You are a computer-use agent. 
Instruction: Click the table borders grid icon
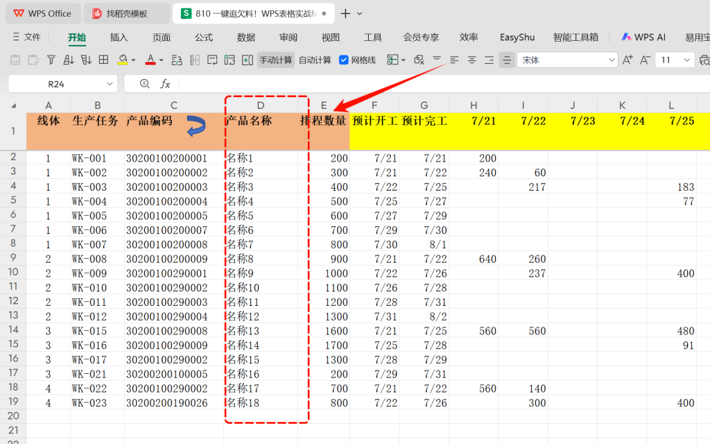[x=104, y=60]
